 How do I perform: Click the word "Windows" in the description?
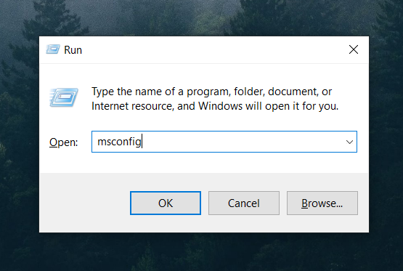(x=220, y=106)
